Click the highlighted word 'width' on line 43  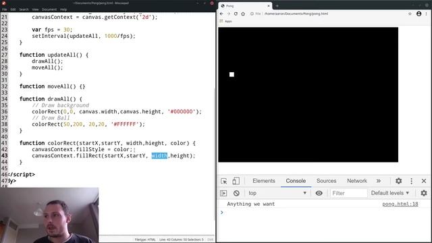tap(159, 156)
